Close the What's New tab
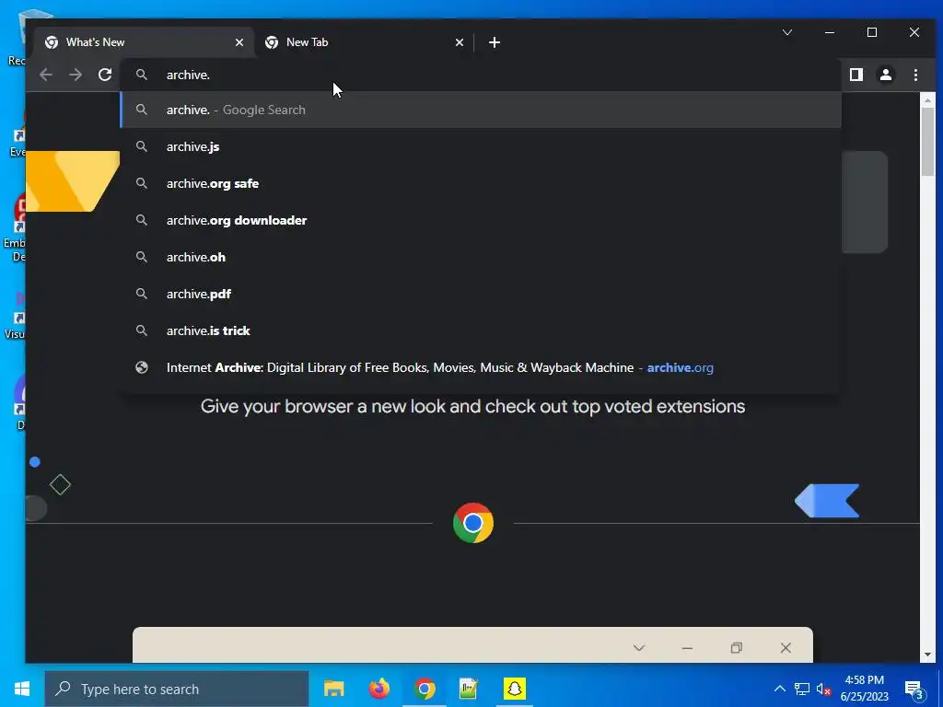The height and width of the screenshot is (707, 943). [239, 42]
